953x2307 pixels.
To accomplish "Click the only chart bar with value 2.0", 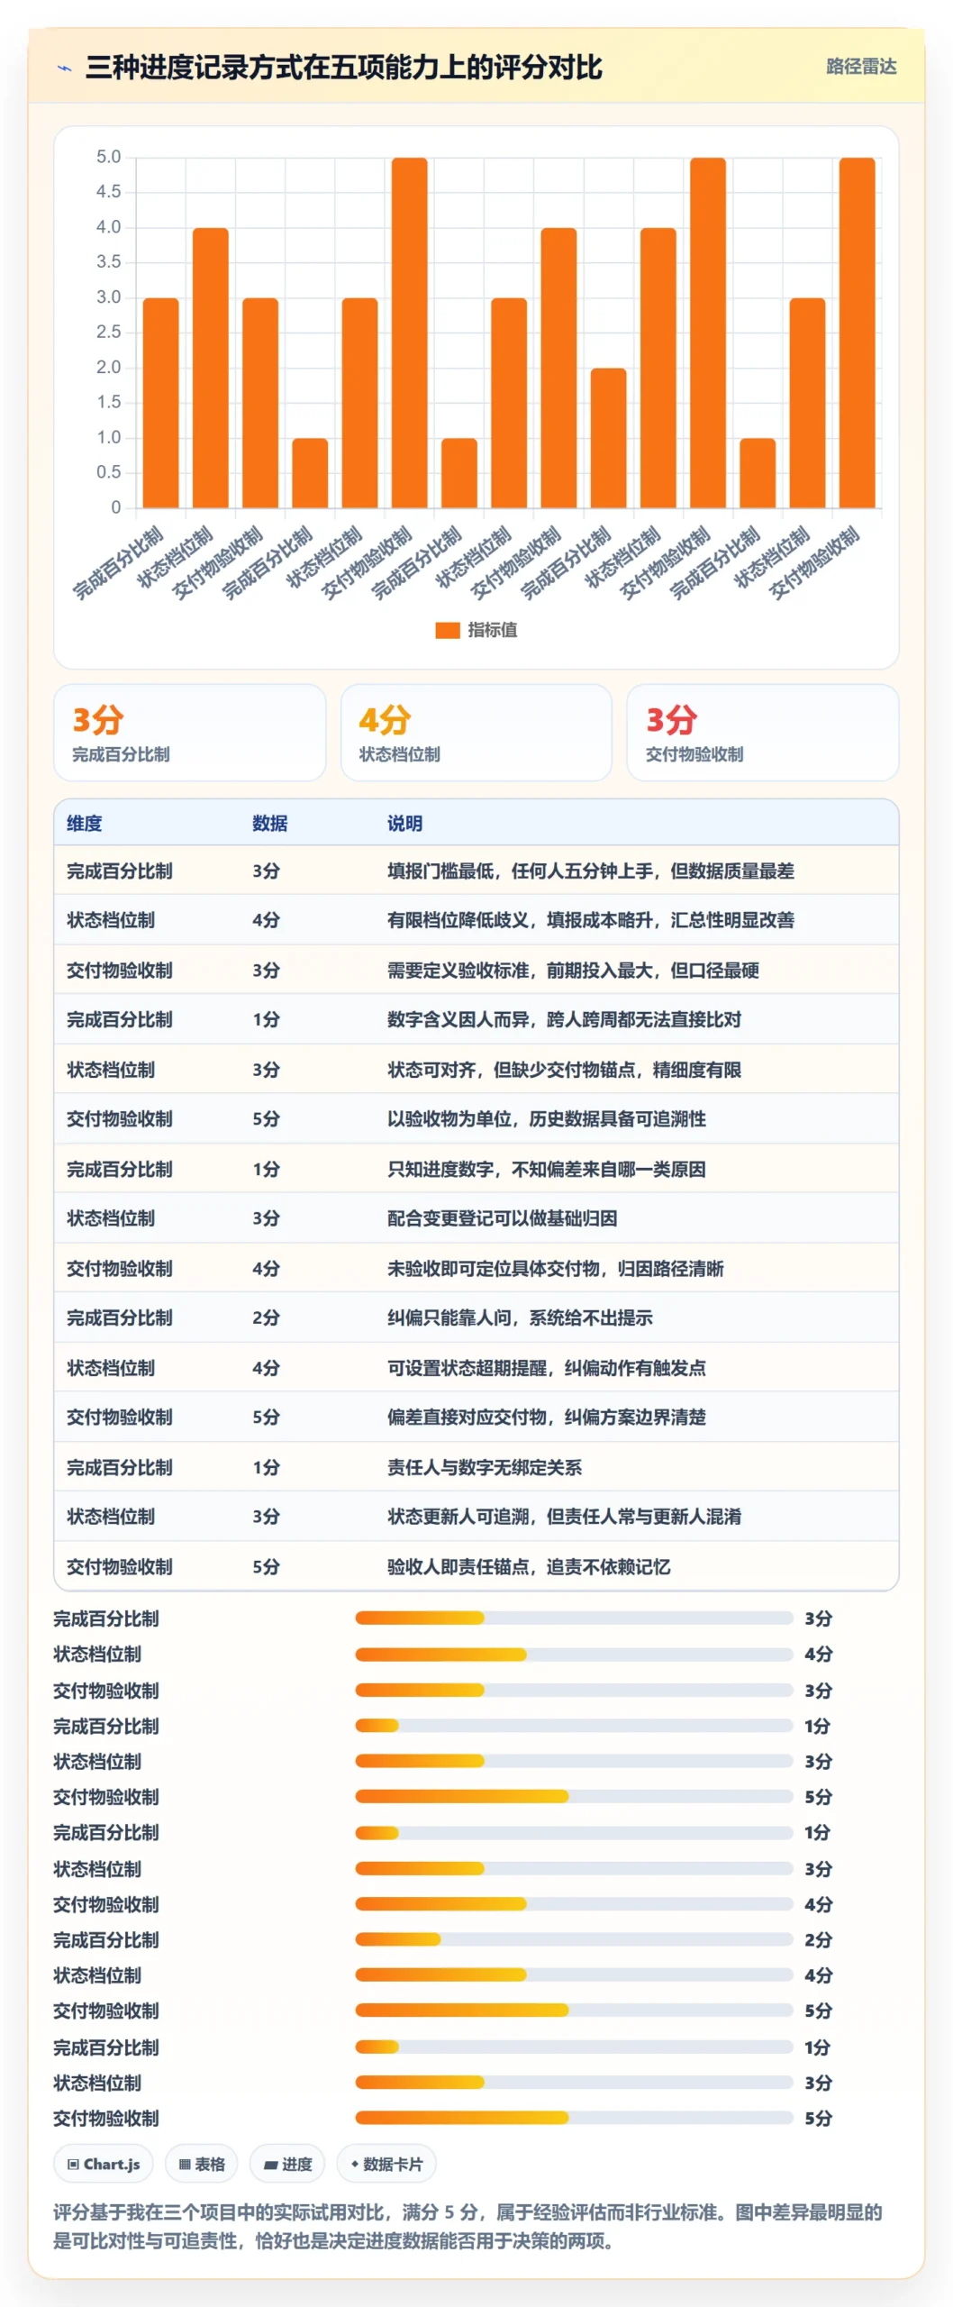I will tap(609, 438).
